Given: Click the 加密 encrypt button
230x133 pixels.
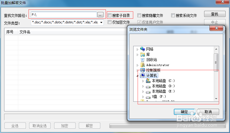Looking at the screenshot, I should 65,126.
